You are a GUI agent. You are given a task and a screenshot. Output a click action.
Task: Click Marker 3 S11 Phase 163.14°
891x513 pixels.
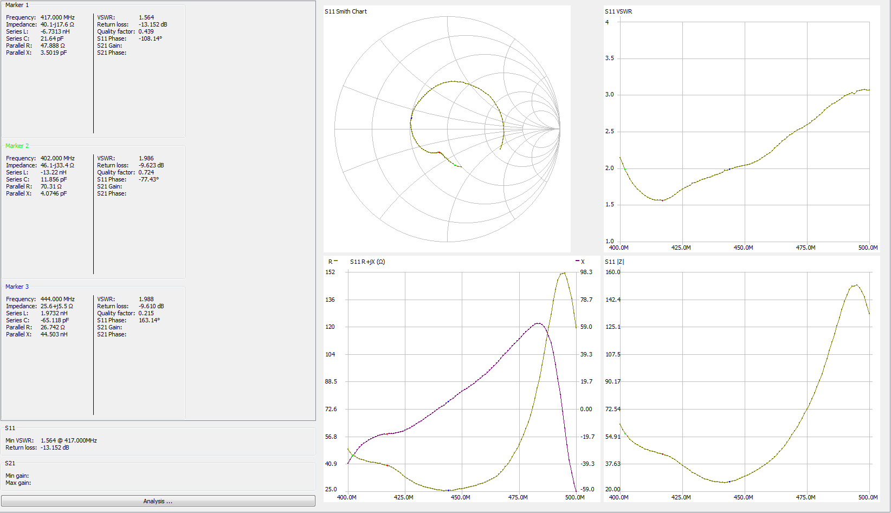[x=149, y=320]
